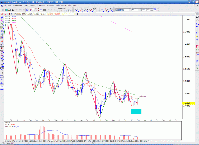Click the blue crosshair plus tool
Viewport: 199px width, 145px height.
tap(2, 90)
